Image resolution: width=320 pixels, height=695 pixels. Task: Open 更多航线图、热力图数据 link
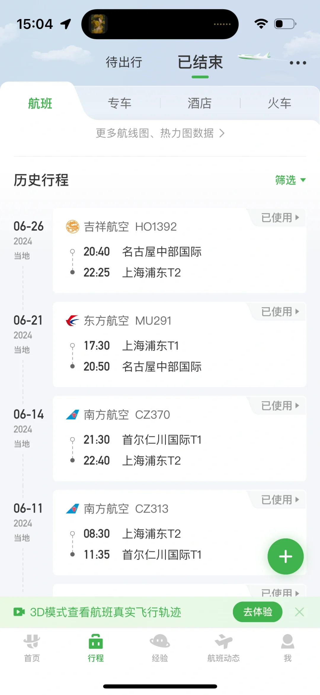tap(160, 133)
